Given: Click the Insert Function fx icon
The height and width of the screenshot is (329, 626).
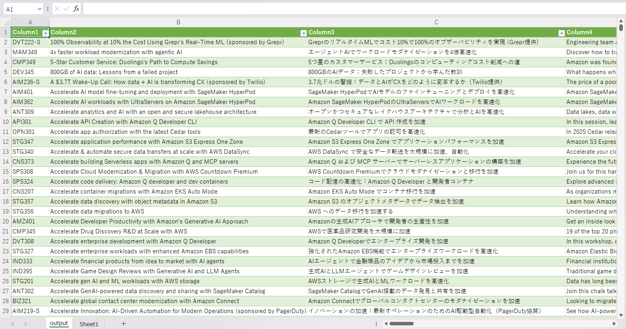Looking at the screenshot, I should point(76,9).
